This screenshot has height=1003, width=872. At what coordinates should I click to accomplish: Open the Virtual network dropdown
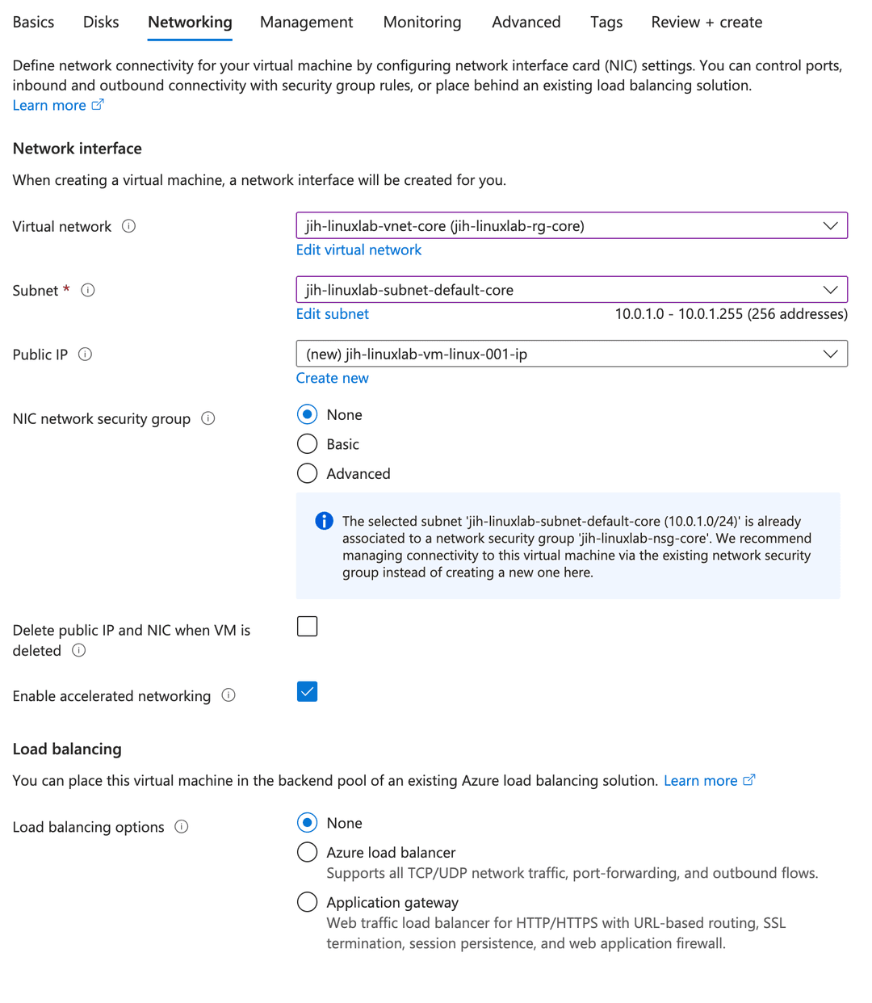571,226
